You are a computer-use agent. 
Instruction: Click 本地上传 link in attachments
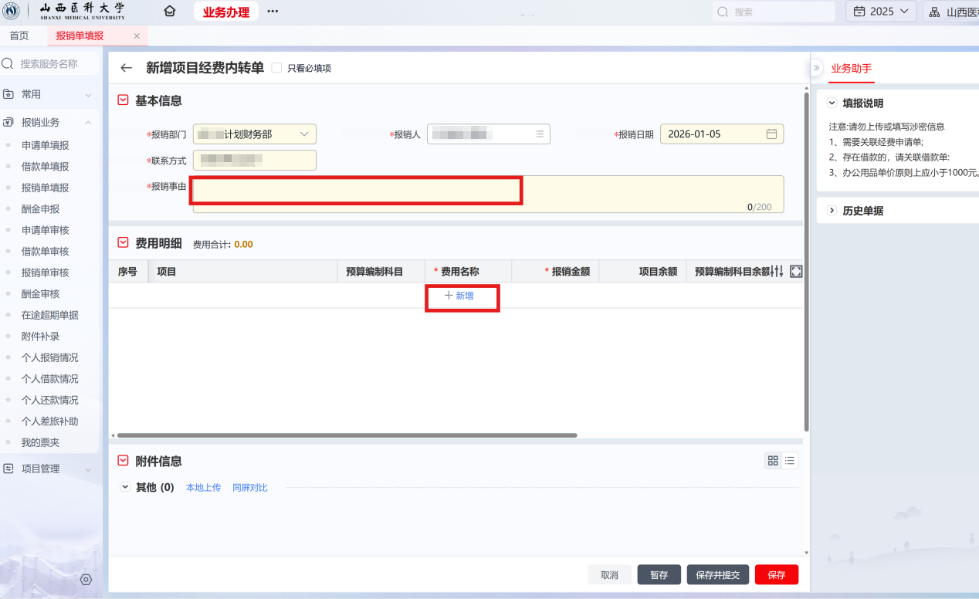click(203, 488)
